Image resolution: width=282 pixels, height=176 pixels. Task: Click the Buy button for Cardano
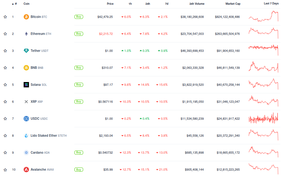(79, 152)
